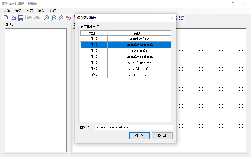Open the 编辑 menu
The width and height of the screenshot is (251, 157).
click(18, 11)
